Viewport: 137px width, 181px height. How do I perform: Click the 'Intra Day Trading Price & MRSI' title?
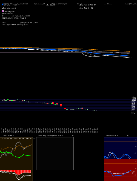tap(56, 135)
